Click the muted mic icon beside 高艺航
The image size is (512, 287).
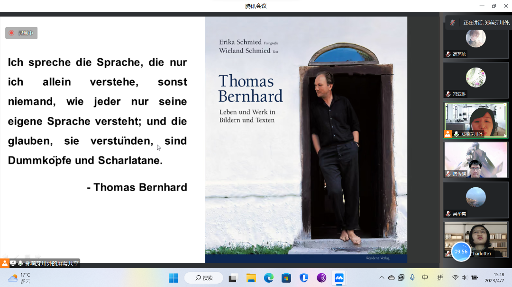pyautogui.click(x=448, y=54)
